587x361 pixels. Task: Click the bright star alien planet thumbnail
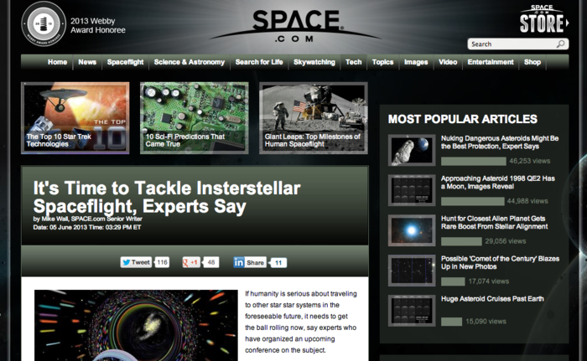[x=412, y=230]
